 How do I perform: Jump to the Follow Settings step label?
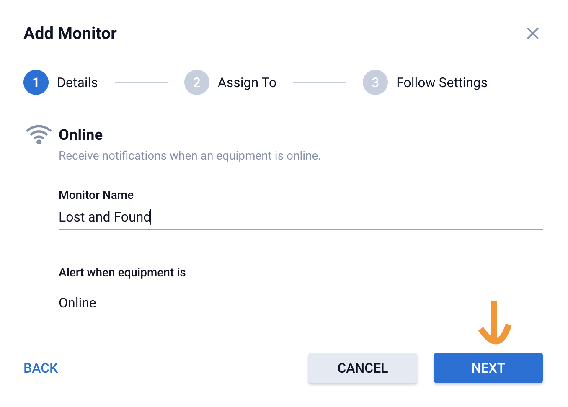tap(441, 82)
